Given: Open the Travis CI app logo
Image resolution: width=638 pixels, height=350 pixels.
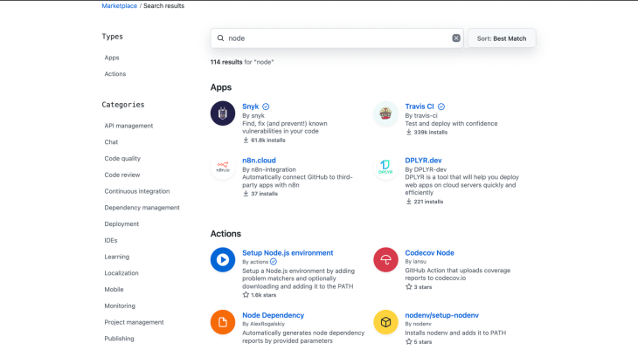Looking at the screenshot, I should tap(385, 113).
